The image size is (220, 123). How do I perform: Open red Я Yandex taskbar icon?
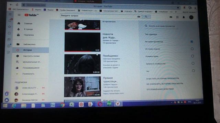click(x=90, y=104)
